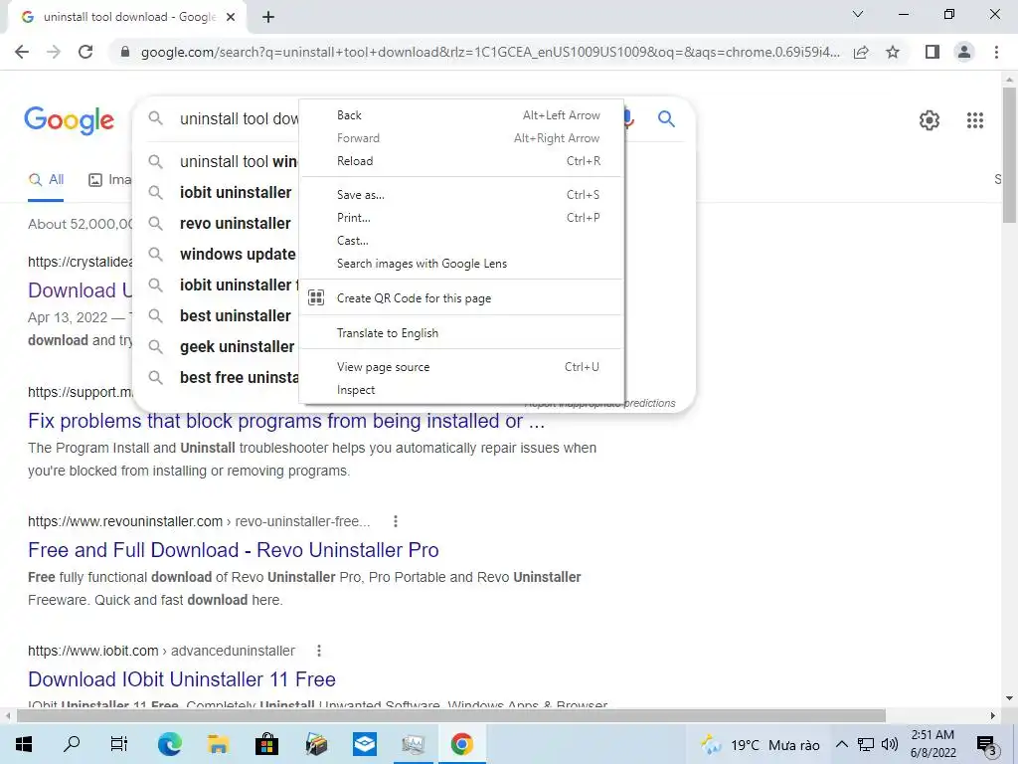Open Chrome three-dot menu
This screenshot has width=1018, height=764.
point(996,52)
